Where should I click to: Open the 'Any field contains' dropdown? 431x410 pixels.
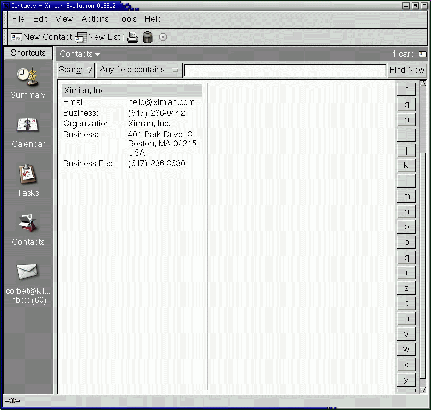pyautogui.click(x=139, y=70)
